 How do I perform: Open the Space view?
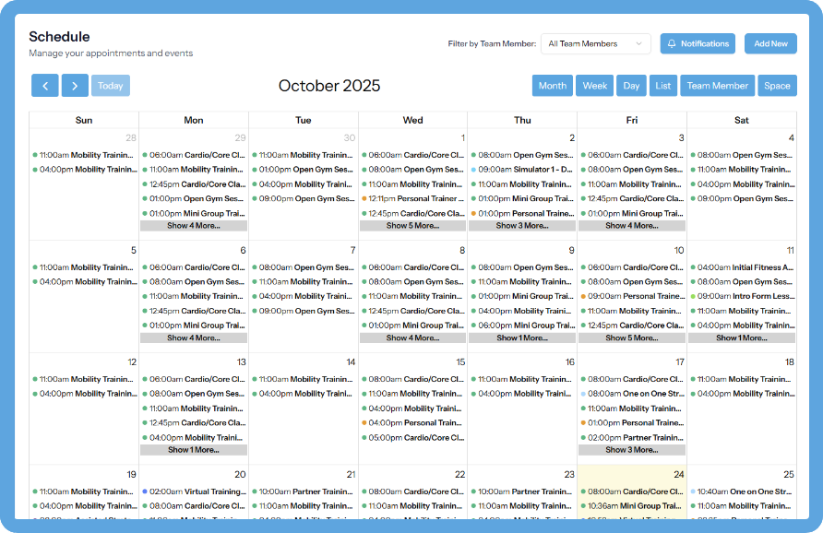click(777, 85)
